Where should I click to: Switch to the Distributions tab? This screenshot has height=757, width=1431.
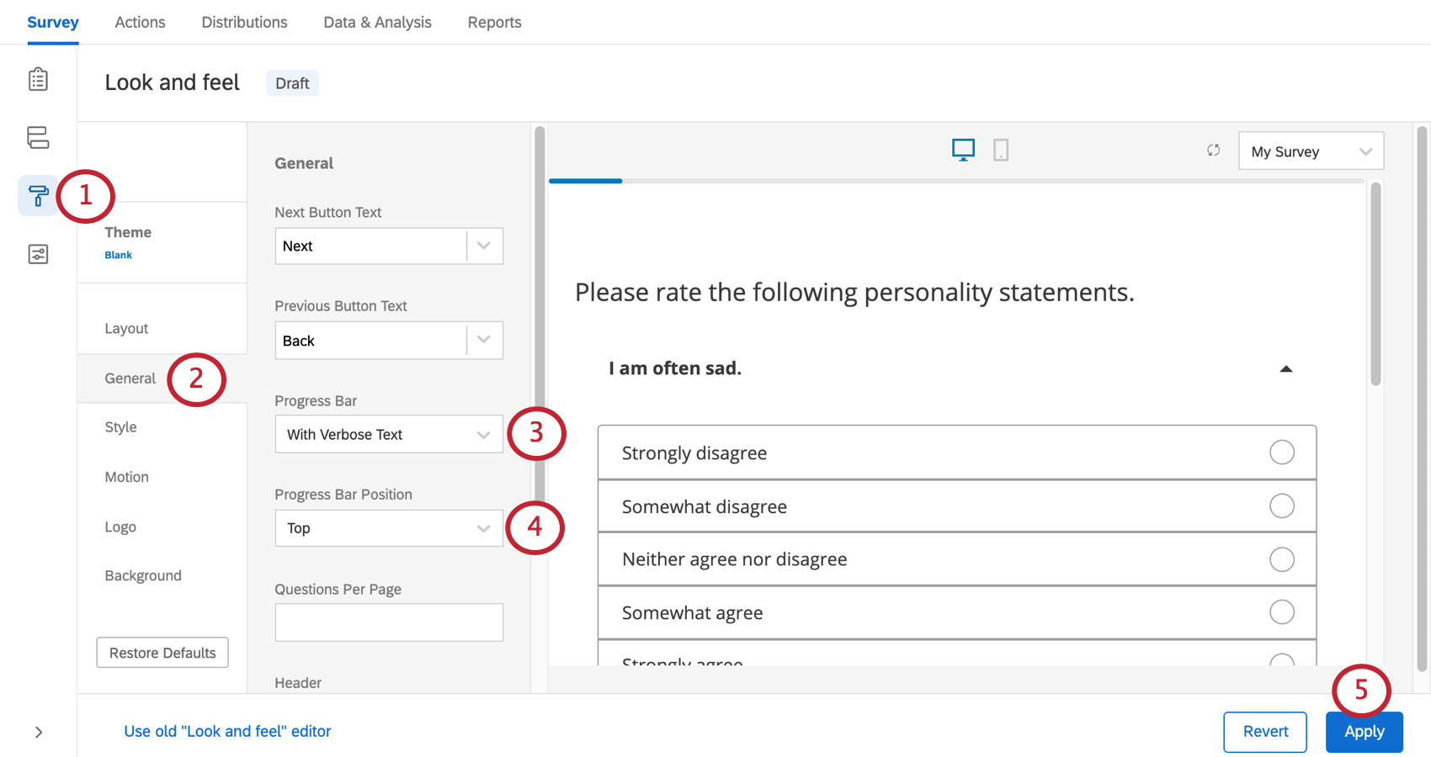pyautogui.click(x=244, y=23)
